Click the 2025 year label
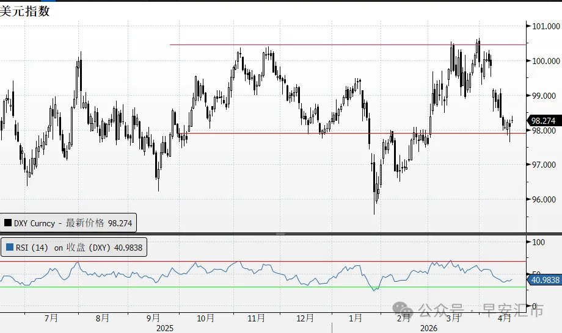 165,328
